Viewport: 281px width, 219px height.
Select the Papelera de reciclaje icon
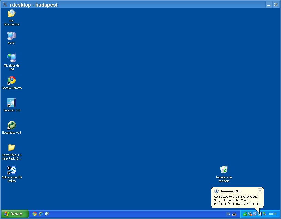click(x=224, y=170)
